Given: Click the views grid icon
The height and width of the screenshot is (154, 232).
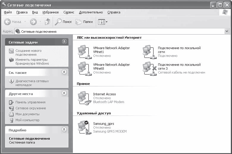Looking at the screenshot, I should [101, 22].
